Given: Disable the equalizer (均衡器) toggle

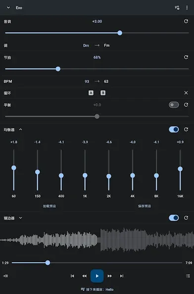Looking at the screenshot, I should tap(174, 130).
